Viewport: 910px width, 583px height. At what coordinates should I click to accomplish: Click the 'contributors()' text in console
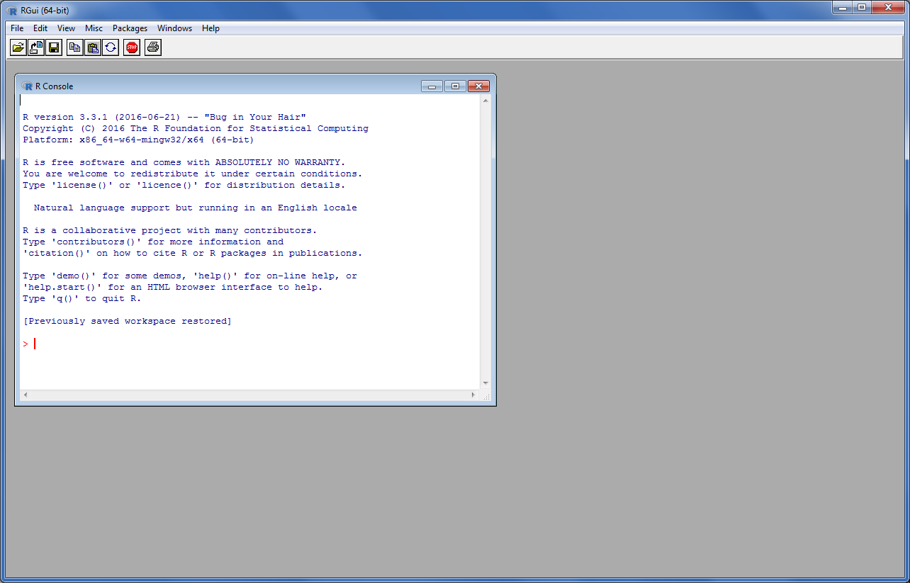pyautogui.click(x=96, y=242)
